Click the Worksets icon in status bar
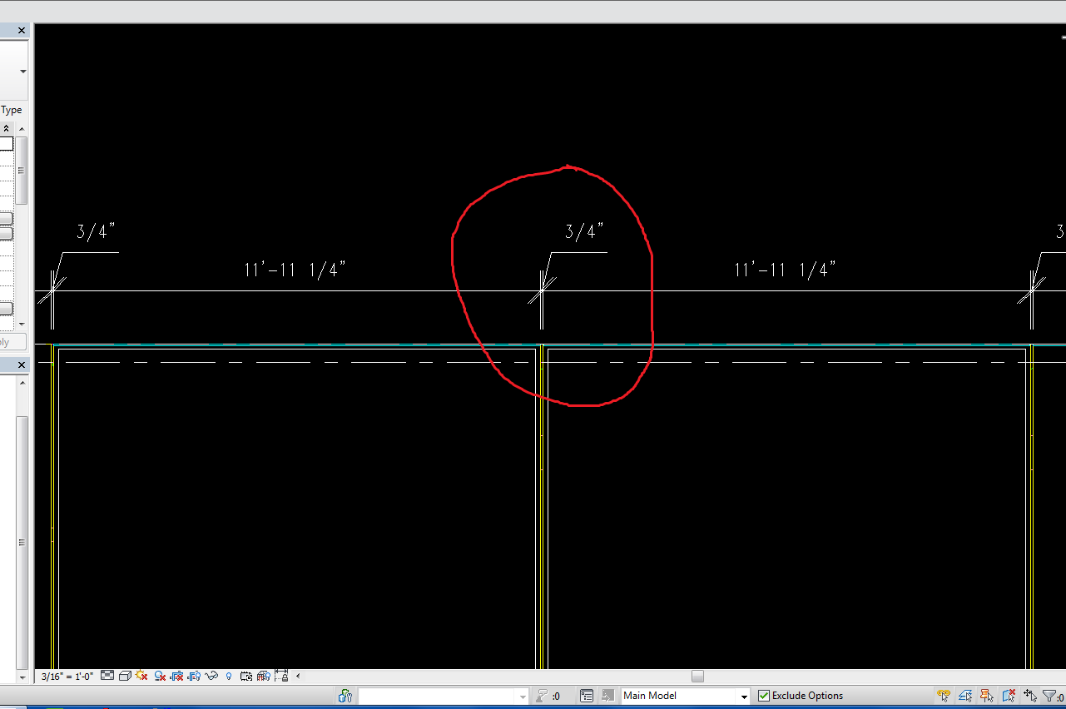 (x=345, y=696)
